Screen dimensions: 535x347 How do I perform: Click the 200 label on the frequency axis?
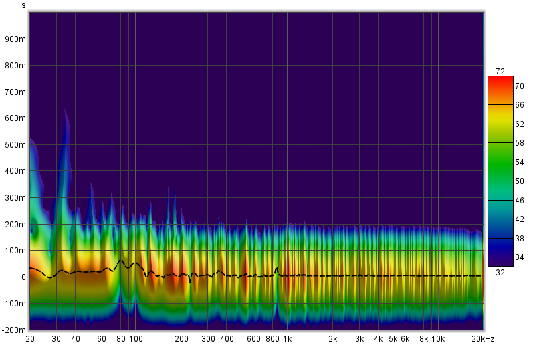tap(181, 339)
